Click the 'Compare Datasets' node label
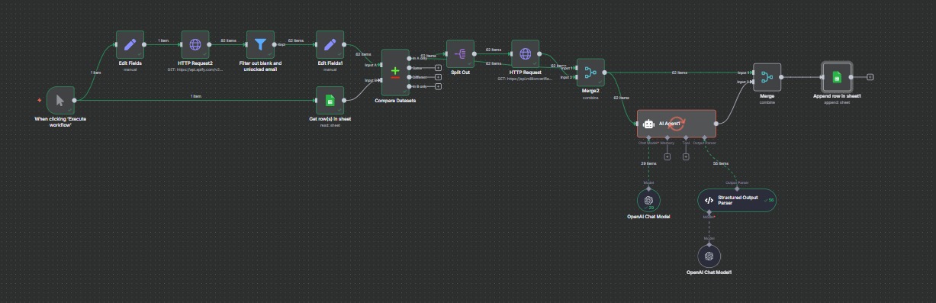This screenshot has height=303, width=936. (x=395, y=100)
